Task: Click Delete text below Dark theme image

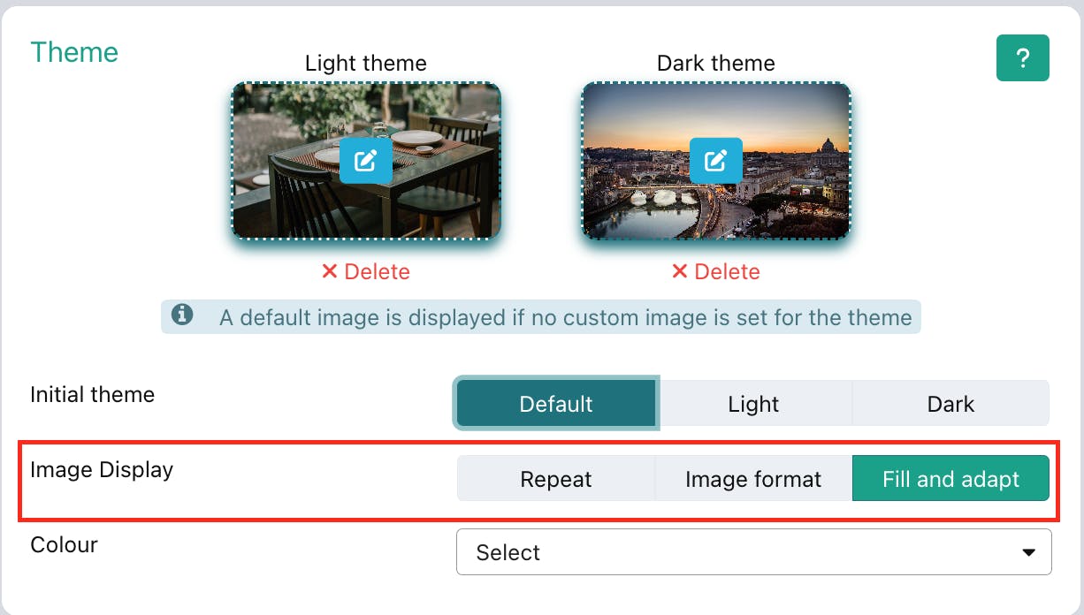Action: [x=726, y=271]
